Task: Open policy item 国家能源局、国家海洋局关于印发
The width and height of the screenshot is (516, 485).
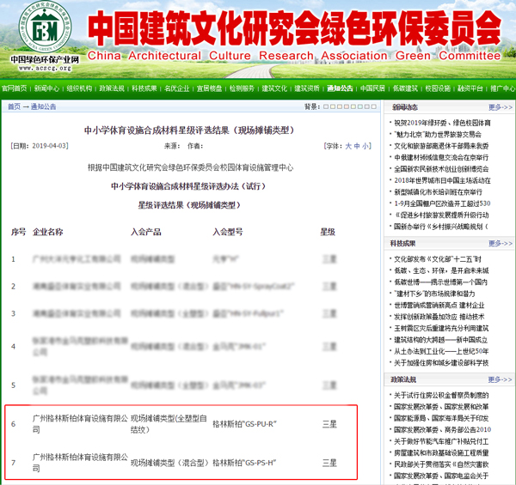Action: pyautogui.click(x=441, y=418)
